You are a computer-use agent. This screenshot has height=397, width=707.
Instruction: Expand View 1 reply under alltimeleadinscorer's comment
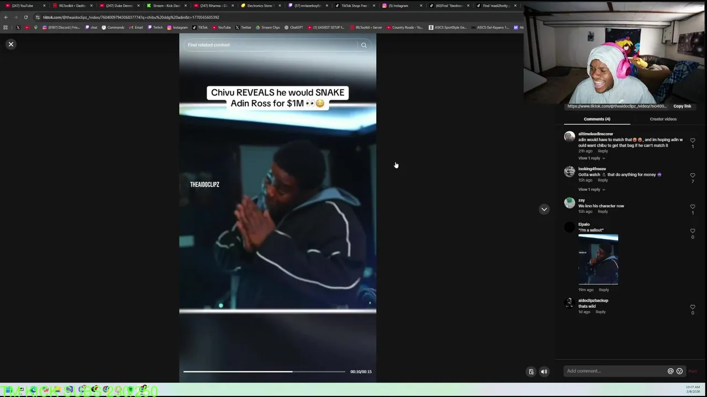(x=592, y=158)
